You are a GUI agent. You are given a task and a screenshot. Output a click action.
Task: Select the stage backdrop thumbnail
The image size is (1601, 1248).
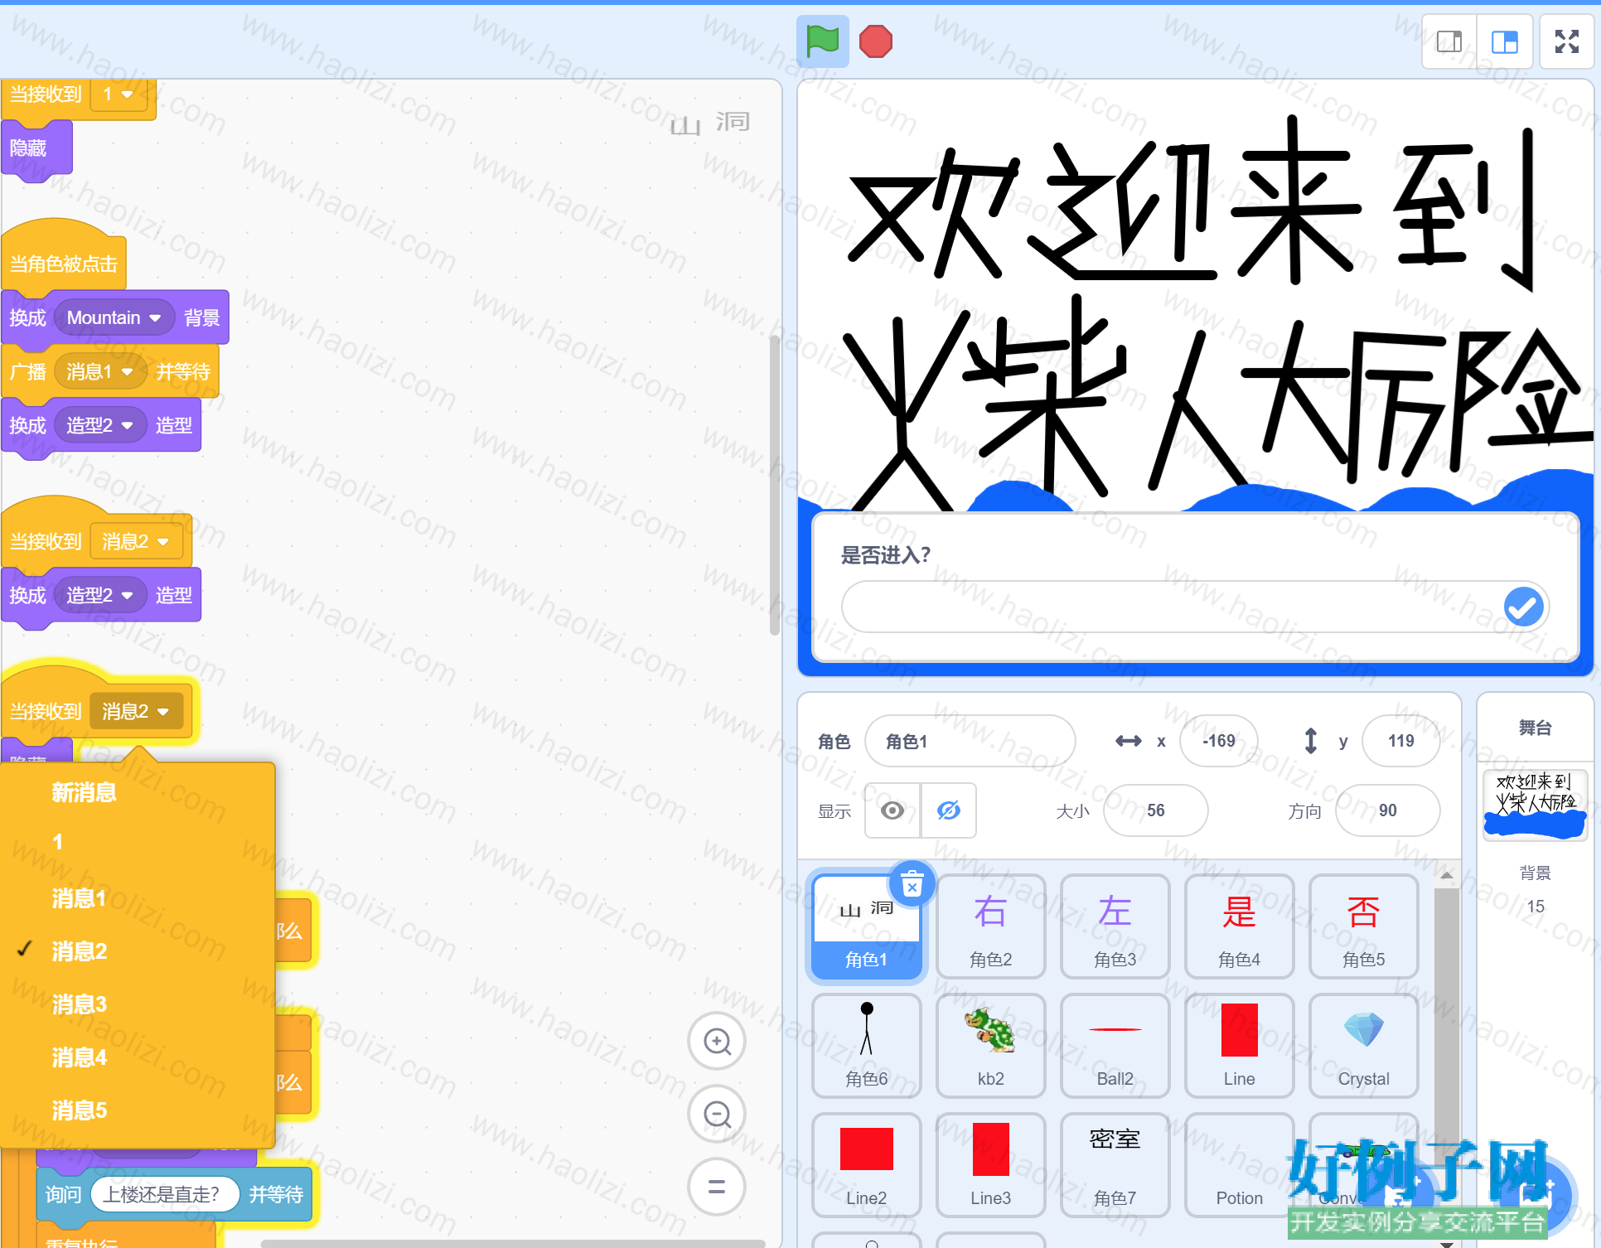click(x=1535, y=805)
